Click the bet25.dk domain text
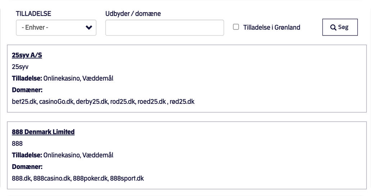 [24, 101]
